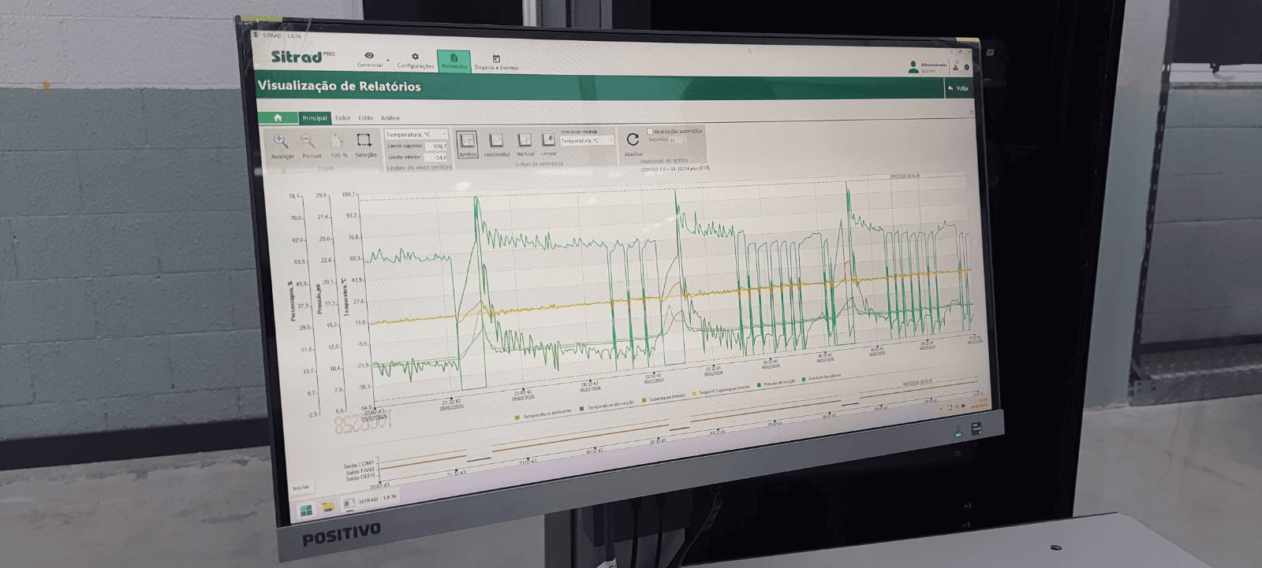The image size is (1262, 568).
Task: Click the Recuar zoom-out magnifier icon
Action: click(x=308, y=142)
